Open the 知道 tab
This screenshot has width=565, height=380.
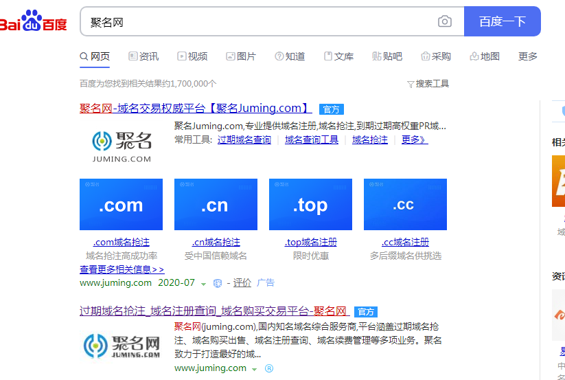pos(290,56)
